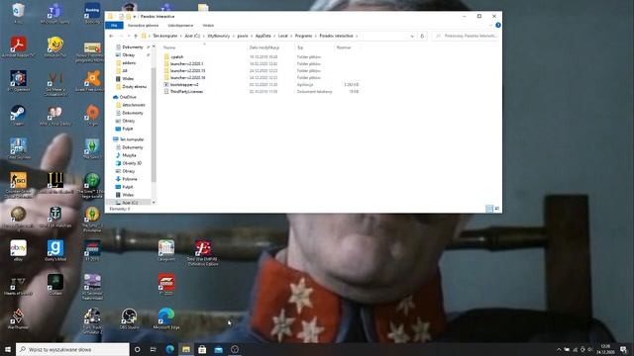Screen dimensions: 634x356
Task: Open the Hearts of Iron IV shortcut
Action: [18, 285]
